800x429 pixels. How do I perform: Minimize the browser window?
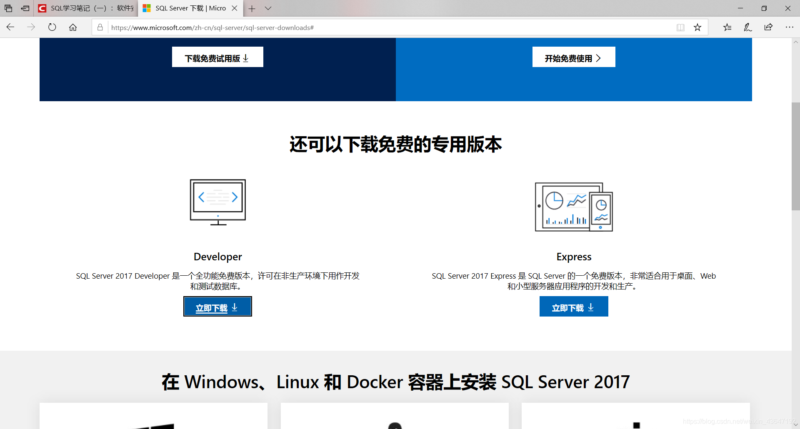740,8
